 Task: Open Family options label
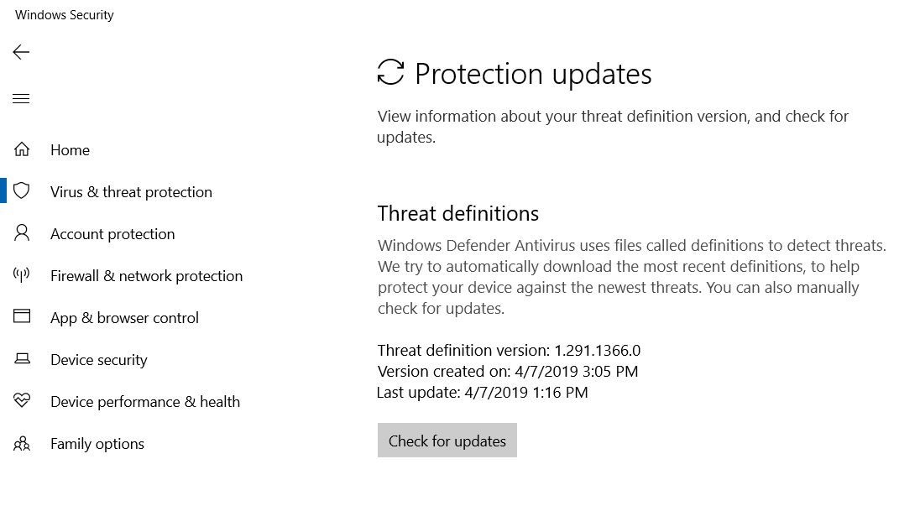[97, 444]
